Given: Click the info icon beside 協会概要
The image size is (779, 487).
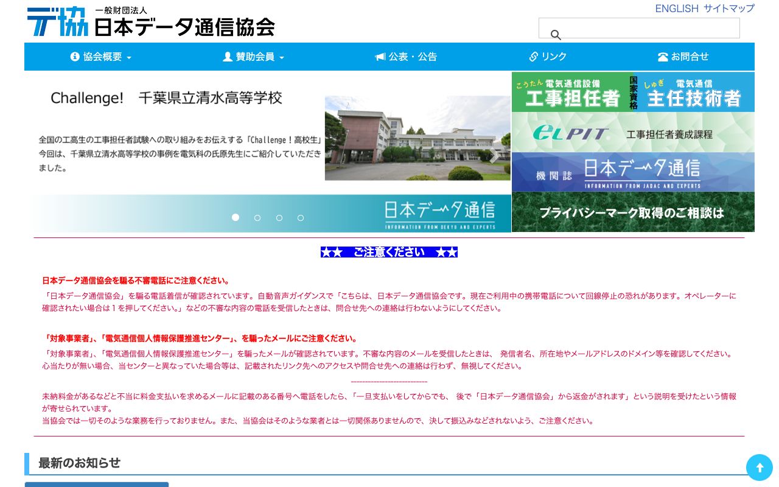Looking at the screenshot, I should [75, 56].
